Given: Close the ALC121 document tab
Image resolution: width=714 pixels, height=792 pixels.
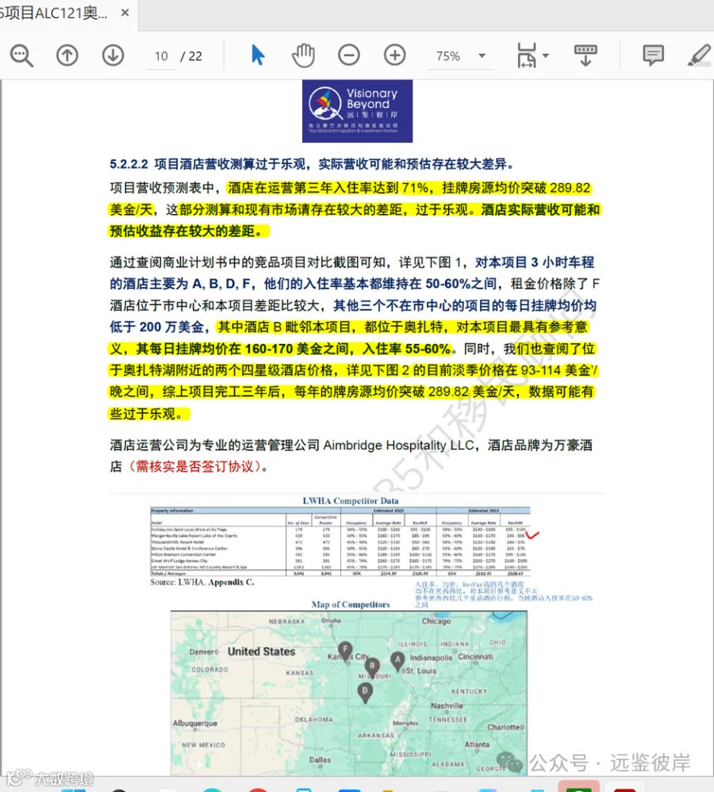Looking at the screenshot, I should pos(125,13).
